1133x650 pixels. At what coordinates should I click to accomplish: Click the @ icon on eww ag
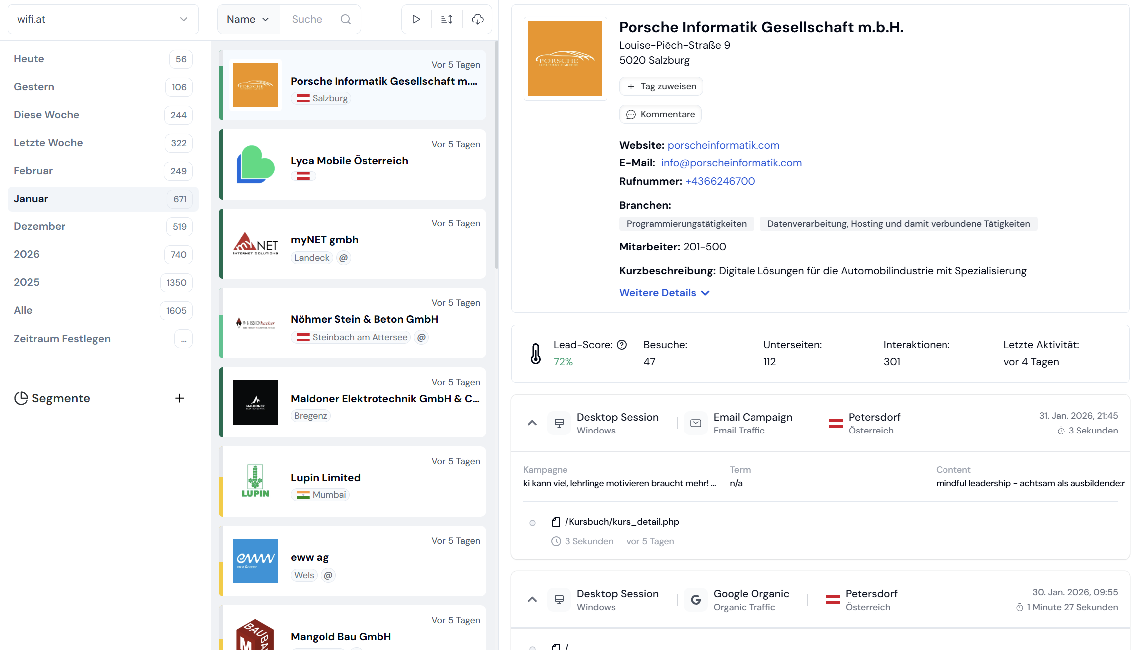tap(328, 575)
